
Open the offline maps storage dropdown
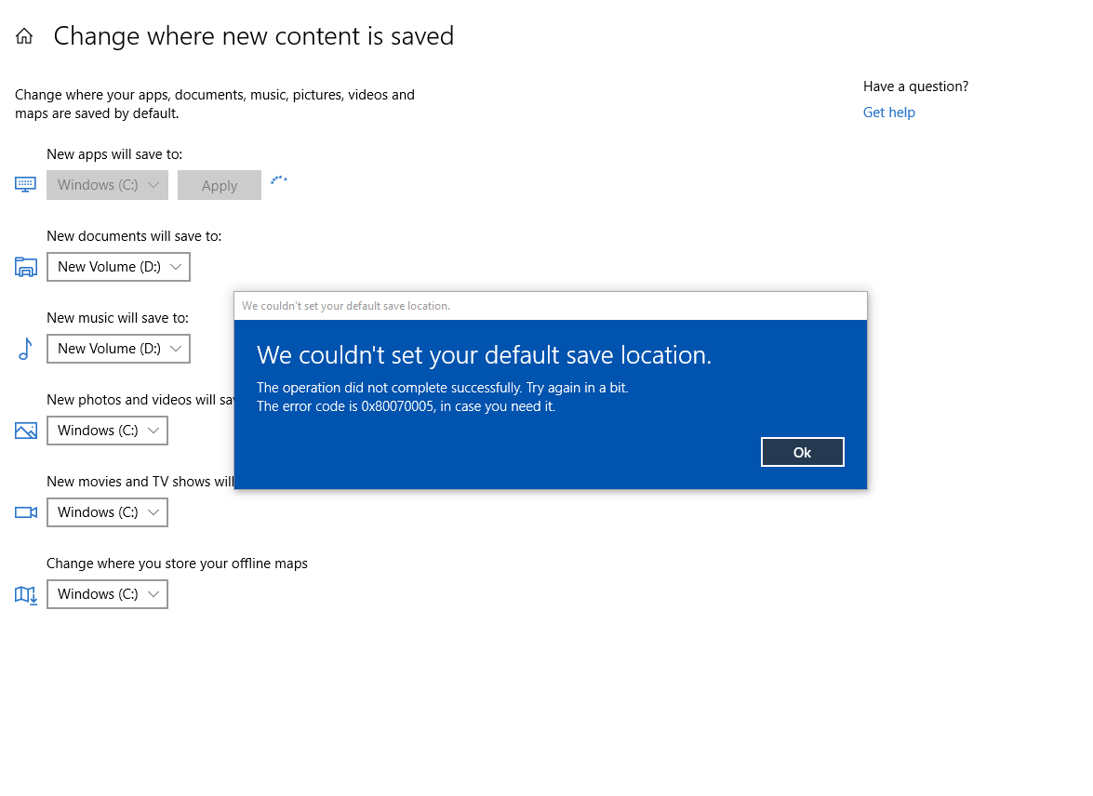click(107, 594)
